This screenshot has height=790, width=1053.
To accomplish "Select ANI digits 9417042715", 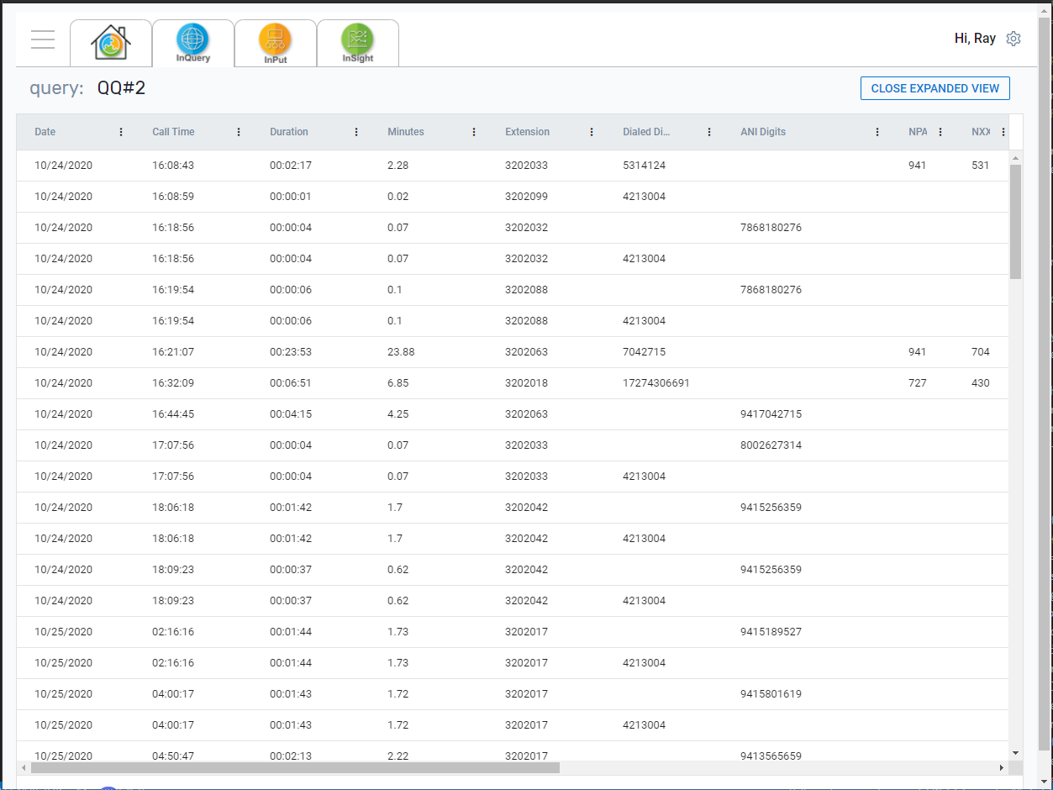I will tap(771, 414).
